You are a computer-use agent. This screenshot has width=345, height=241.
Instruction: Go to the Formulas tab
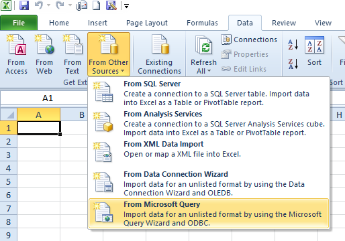[x=202, y=23]
